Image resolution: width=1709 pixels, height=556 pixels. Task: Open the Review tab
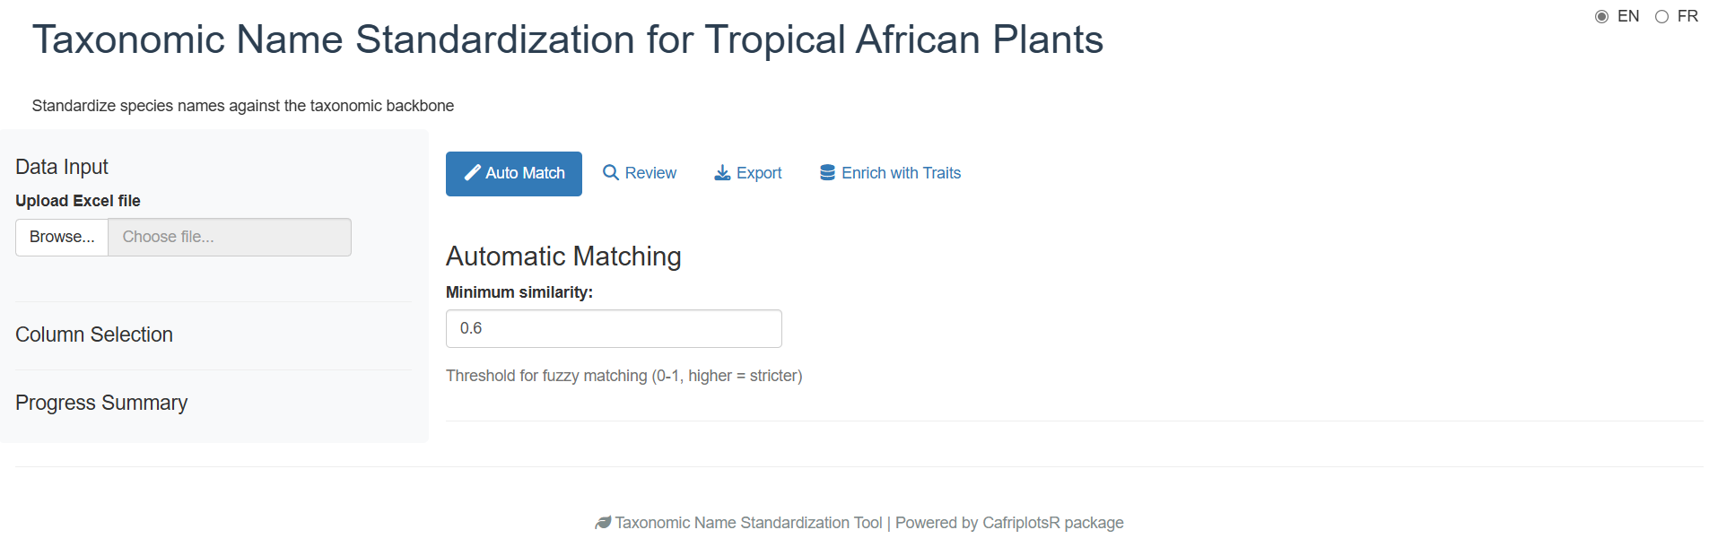tap(650, 173)
